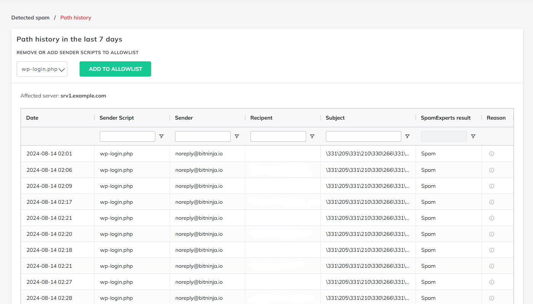Go to Detected spam breadcrumb

(30, 18)
